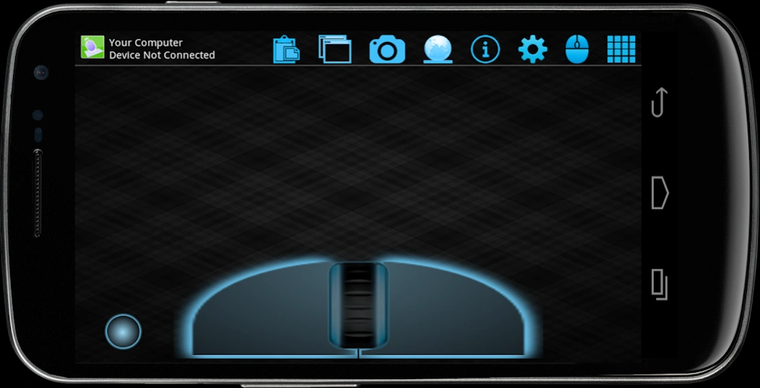Tap the 'Device Not Connected' status text

click(162, 55)
